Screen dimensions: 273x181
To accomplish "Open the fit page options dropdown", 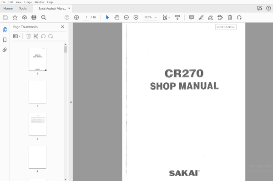I will click(166, 17).
